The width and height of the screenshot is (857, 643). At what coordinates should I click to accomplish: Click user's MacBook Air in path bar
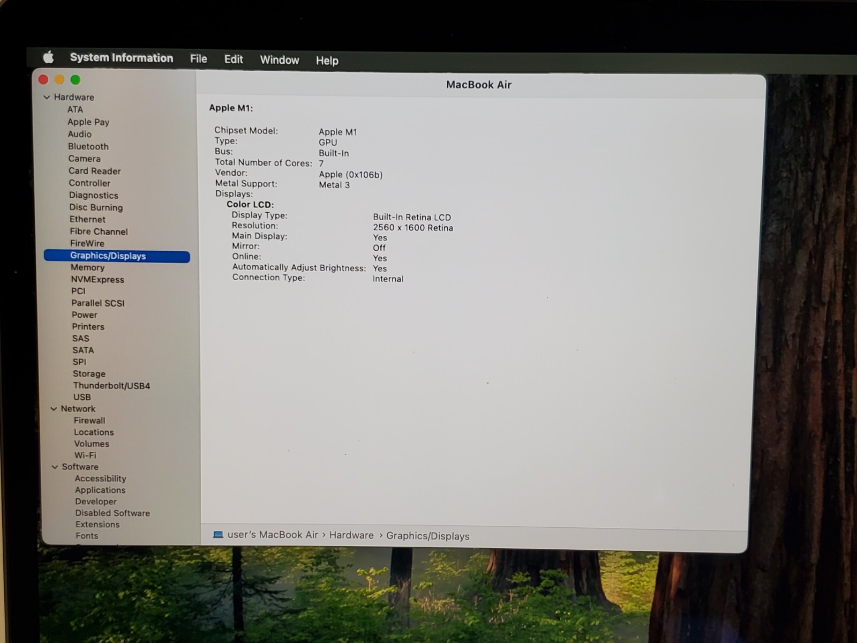[x=273, y=535]
